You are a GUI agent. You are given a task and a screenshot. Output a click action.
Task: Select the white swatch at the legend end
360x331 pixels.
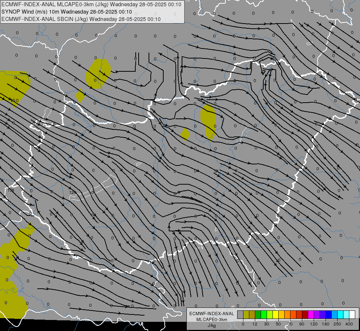[352, 314]
